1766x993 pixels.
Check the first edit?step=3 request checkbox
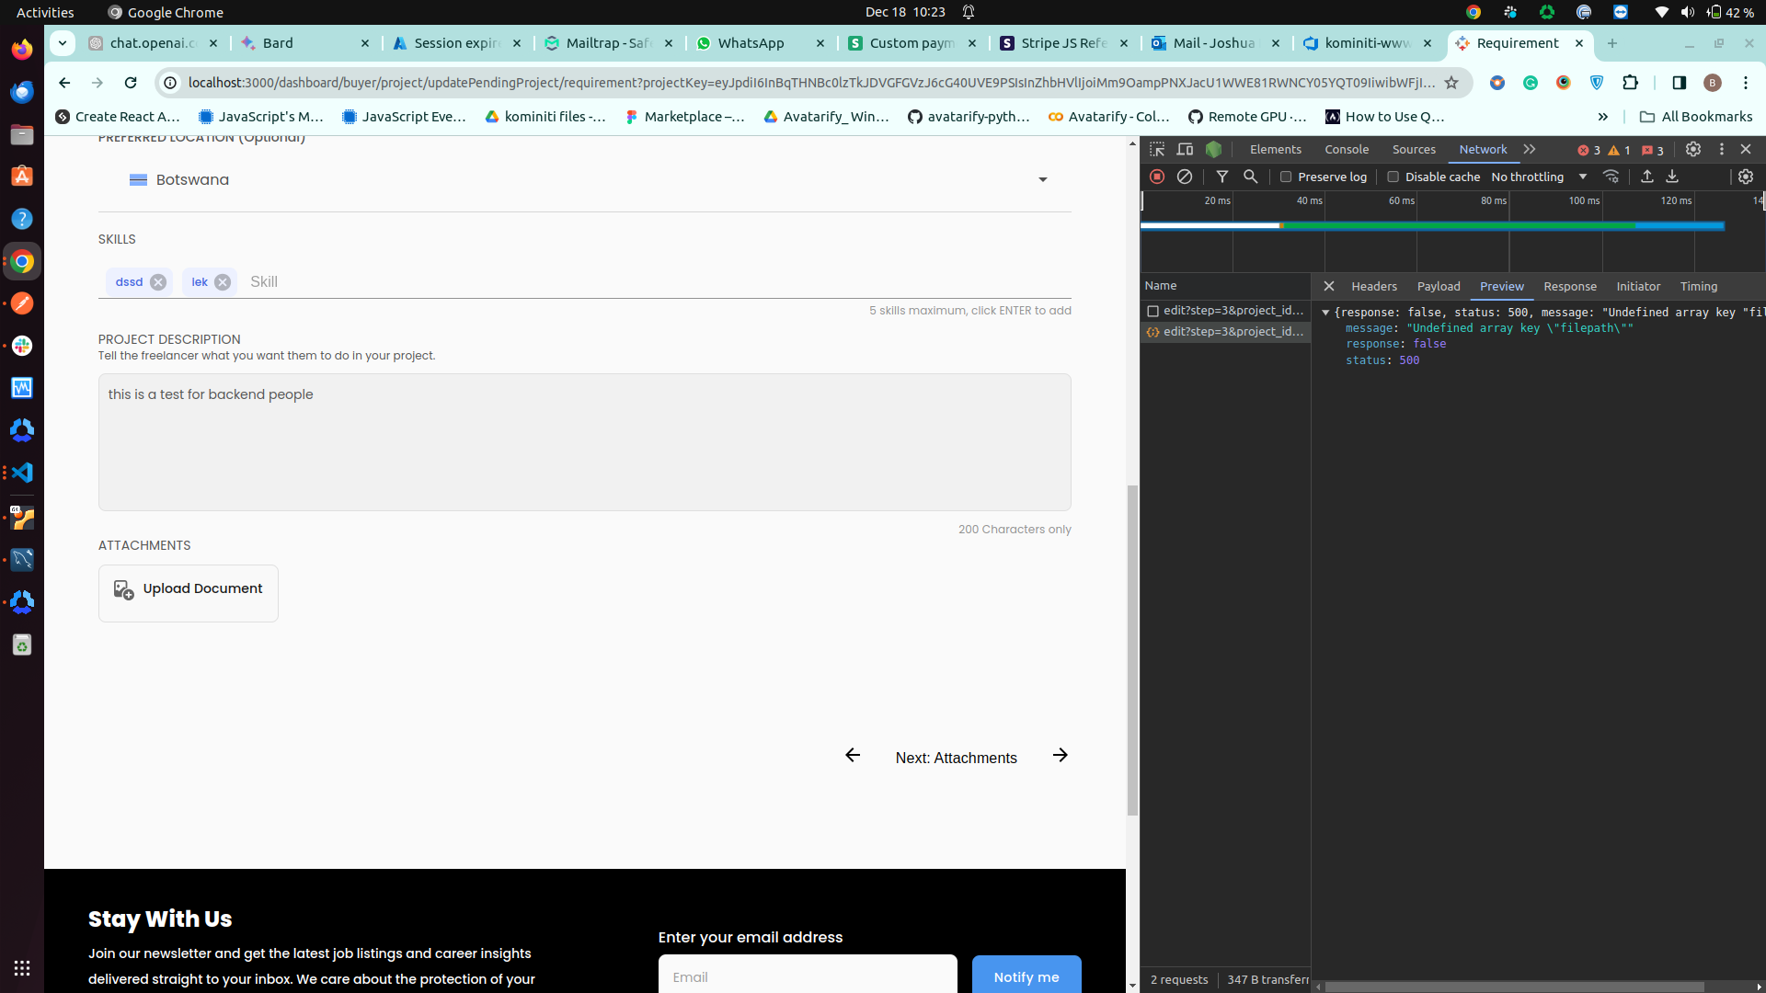pyautogui.click(x=1152, y=311)
